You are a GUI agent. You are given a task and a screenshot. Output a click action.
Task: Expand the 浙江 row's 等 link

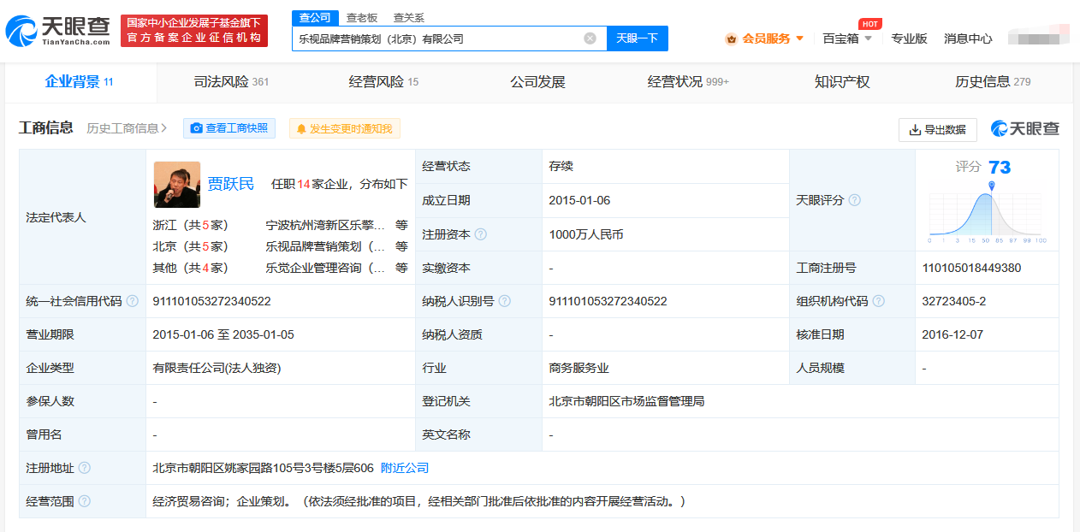[x=401, y=225]
